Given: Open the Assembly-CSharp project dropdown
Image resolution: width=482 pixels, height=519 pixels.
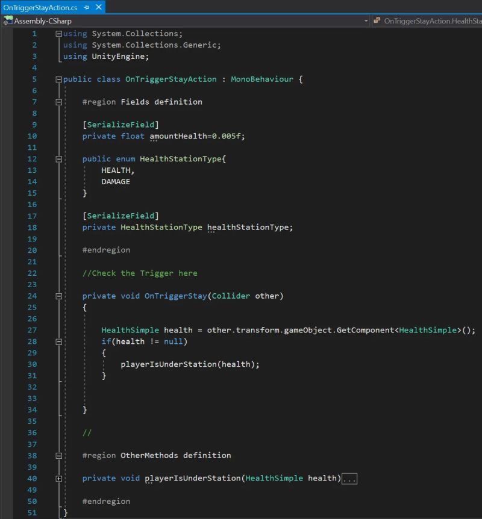Looking at the screenshot, I should 366,20.
